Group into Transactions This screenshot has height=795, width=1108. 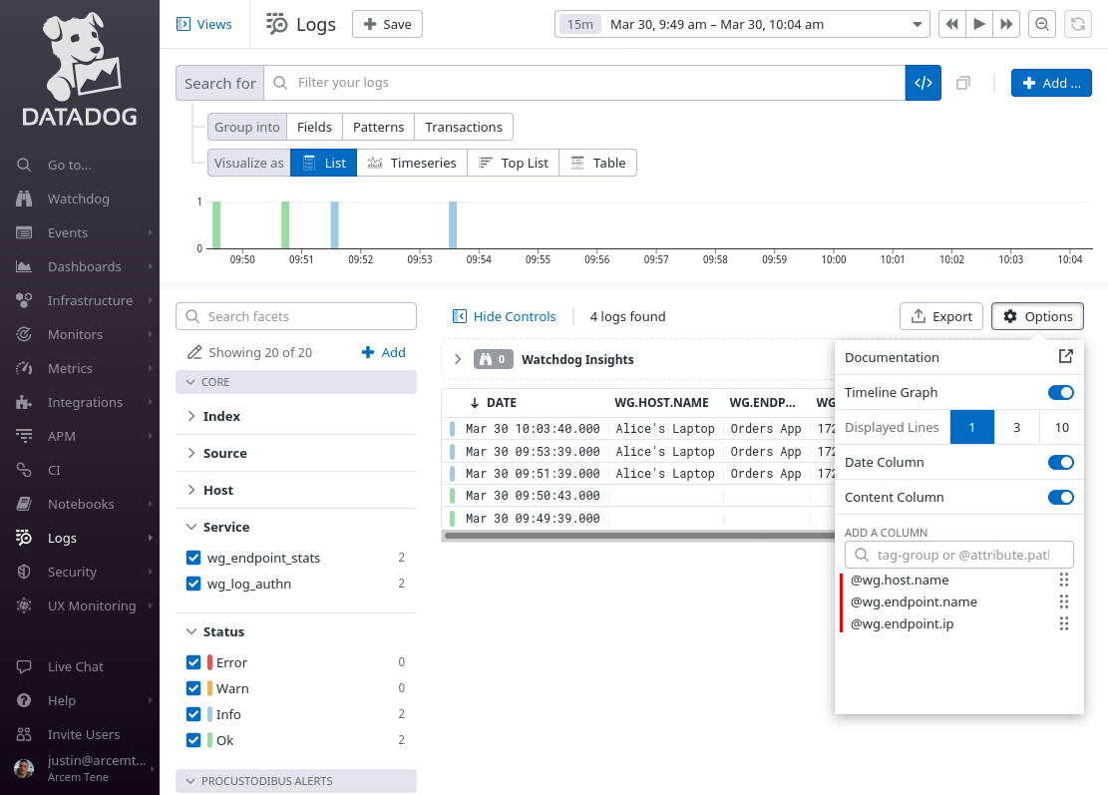click(464, 128)
